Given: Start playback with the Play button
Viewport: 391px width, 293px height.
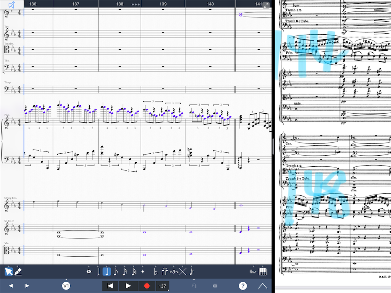Looking at the screenshot, I should [128, 286].
